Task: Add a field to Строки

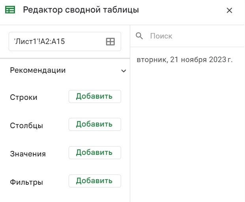Action: pos(95,96)
